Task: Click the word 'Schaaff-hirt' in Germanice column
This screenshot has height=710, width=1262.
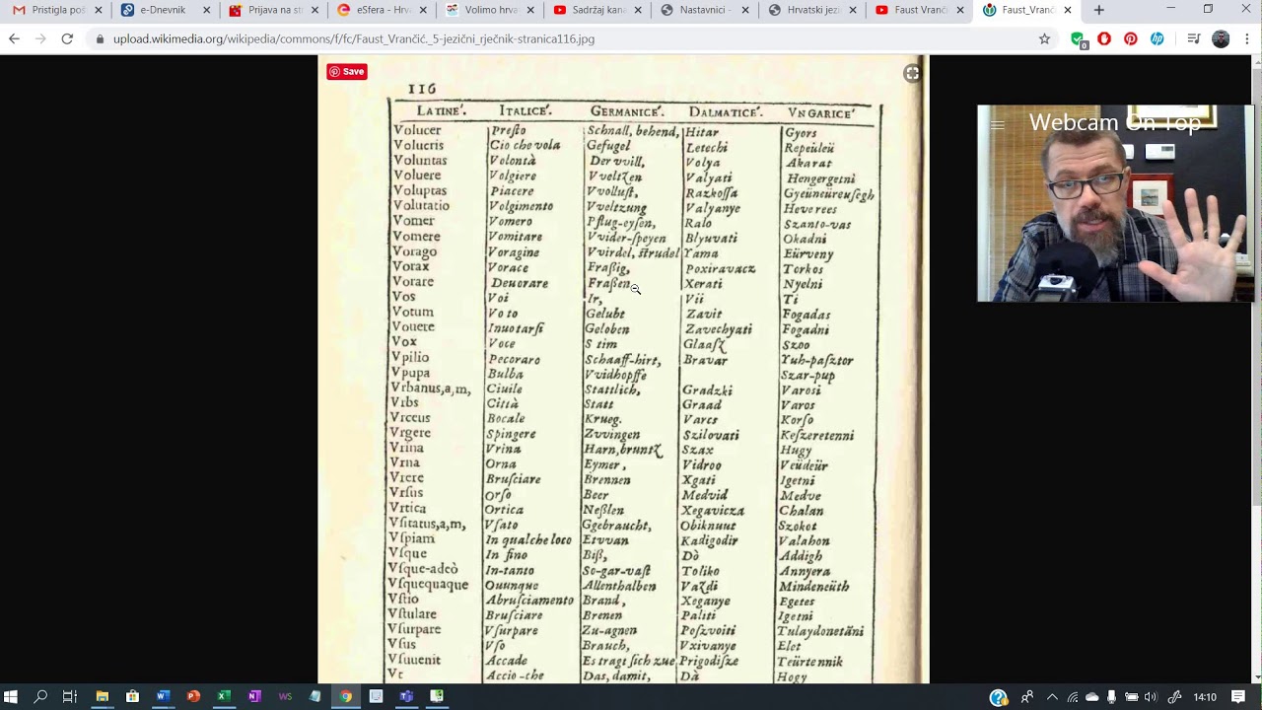Action: (622, 360)
